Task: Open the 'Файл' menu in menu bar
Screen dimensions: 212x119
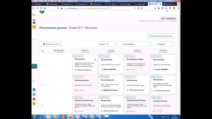Action: [x=34, y=1]
